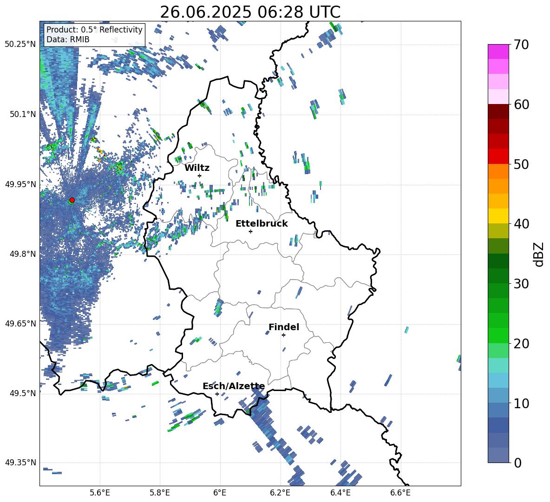Click the colorbar tick value 60
This screenshot has width=550, height=502.
(521, 104)
